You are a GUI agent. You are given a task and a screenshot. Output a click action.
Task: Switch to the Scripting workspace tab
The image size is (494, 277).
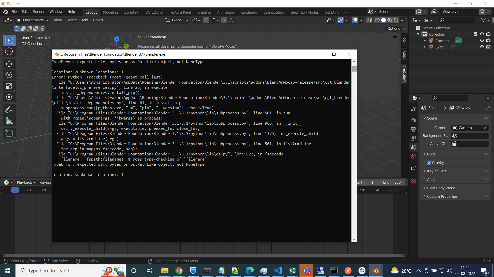click(332, 12)
